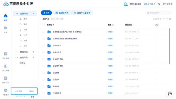This screenshot has height=99, width=176.
Task: Click 扩容 expand storage link
Action: pos(33,97)
